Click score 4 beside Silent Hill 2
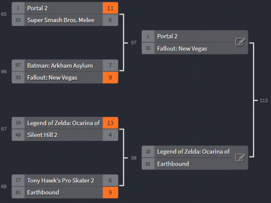The image size is (271, 203). (111, 135)
